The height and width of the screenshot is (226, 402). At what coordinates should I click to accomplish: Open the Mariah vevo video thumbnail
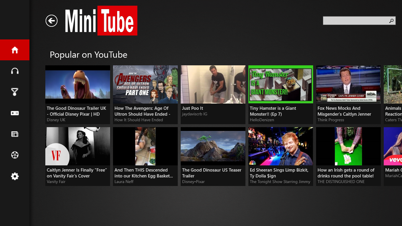point(393,146)
